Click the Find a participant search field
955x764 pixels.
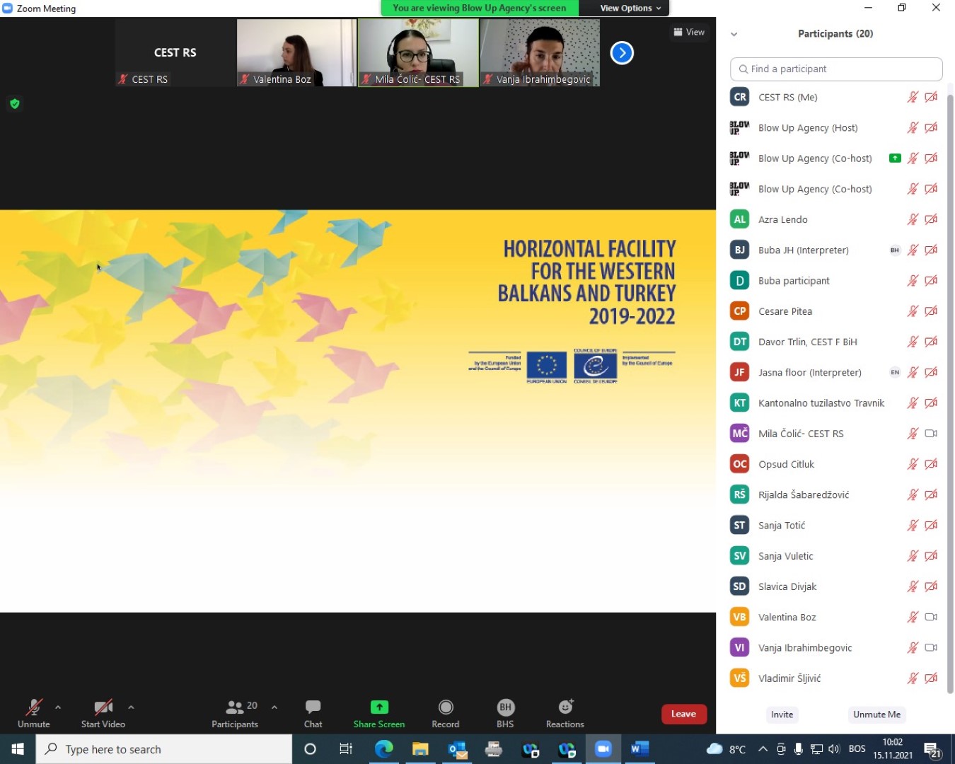tap(836, 69)
